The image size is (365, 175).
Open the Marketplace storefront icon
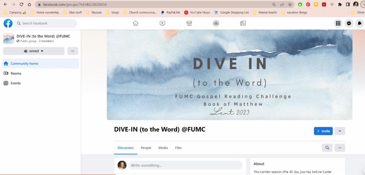coord(189,23)
